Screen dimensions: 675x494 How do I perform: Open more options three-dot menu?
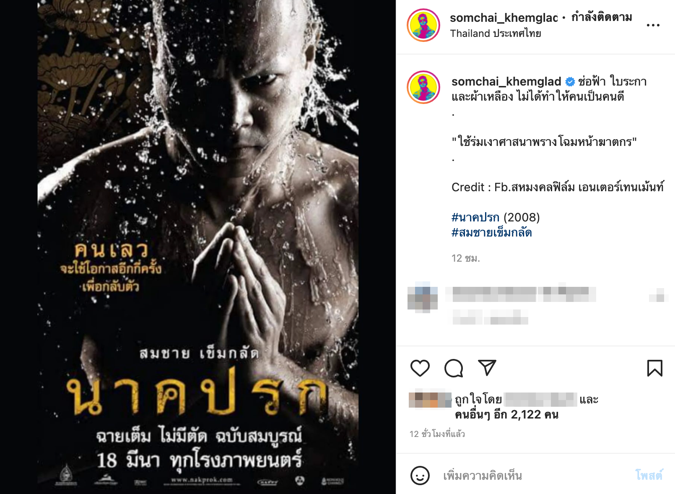pos(653,25)
